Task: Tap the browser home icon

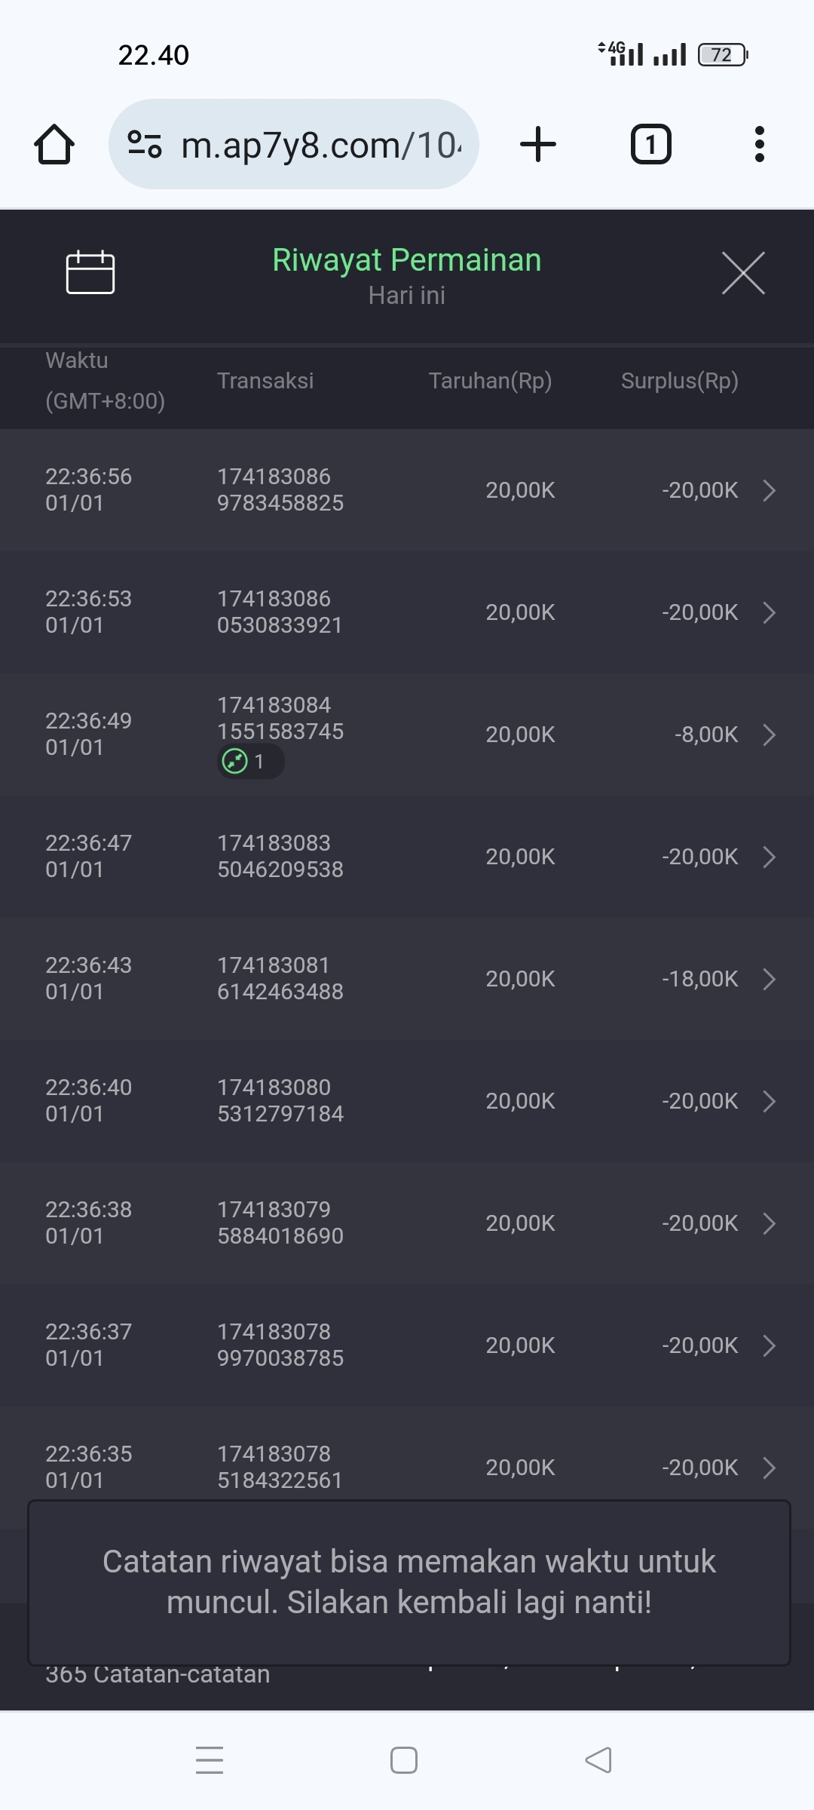Action: tap(54, 144)
